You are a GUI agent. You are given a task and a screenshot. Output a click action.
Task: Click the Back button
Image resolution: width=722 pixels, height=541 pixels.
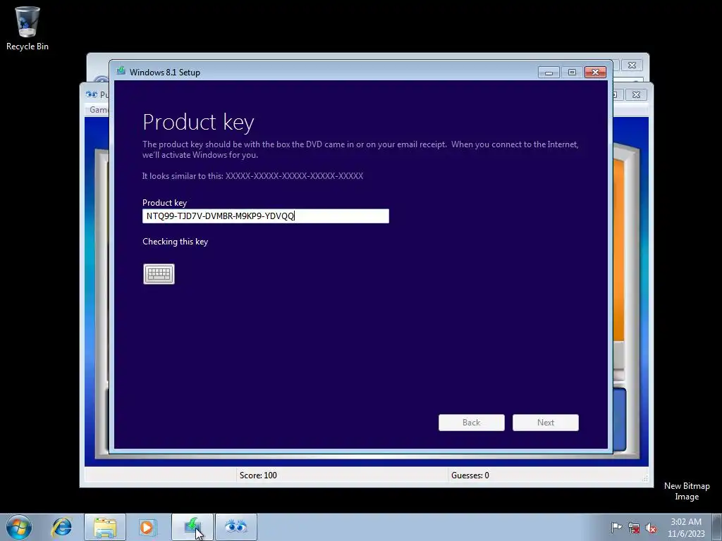click(x=472, y=423)
